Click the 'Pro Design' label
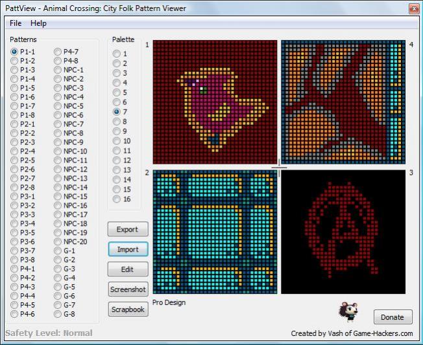 [169, 302]
